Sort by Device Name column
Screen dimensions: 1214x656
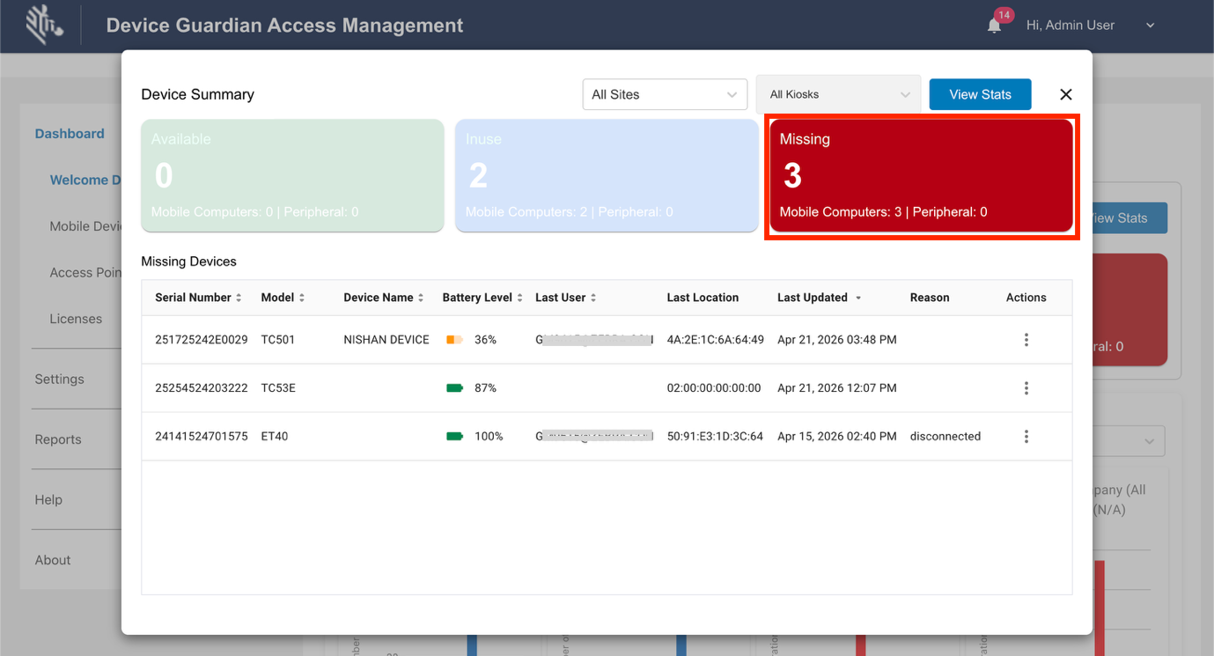point(384,298)
